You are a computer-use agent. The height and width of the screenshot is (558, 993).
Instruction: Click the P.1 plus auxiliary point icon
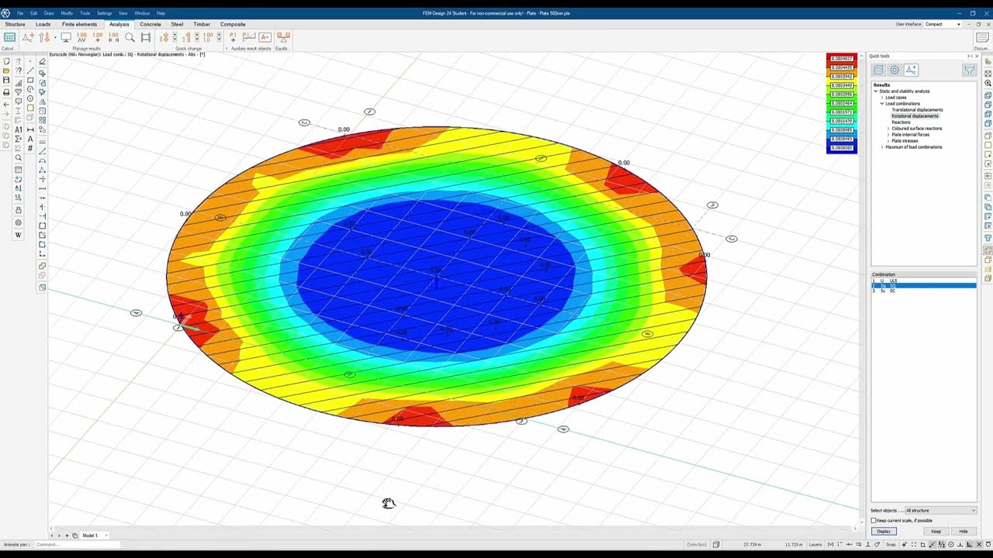pos(233,37)
